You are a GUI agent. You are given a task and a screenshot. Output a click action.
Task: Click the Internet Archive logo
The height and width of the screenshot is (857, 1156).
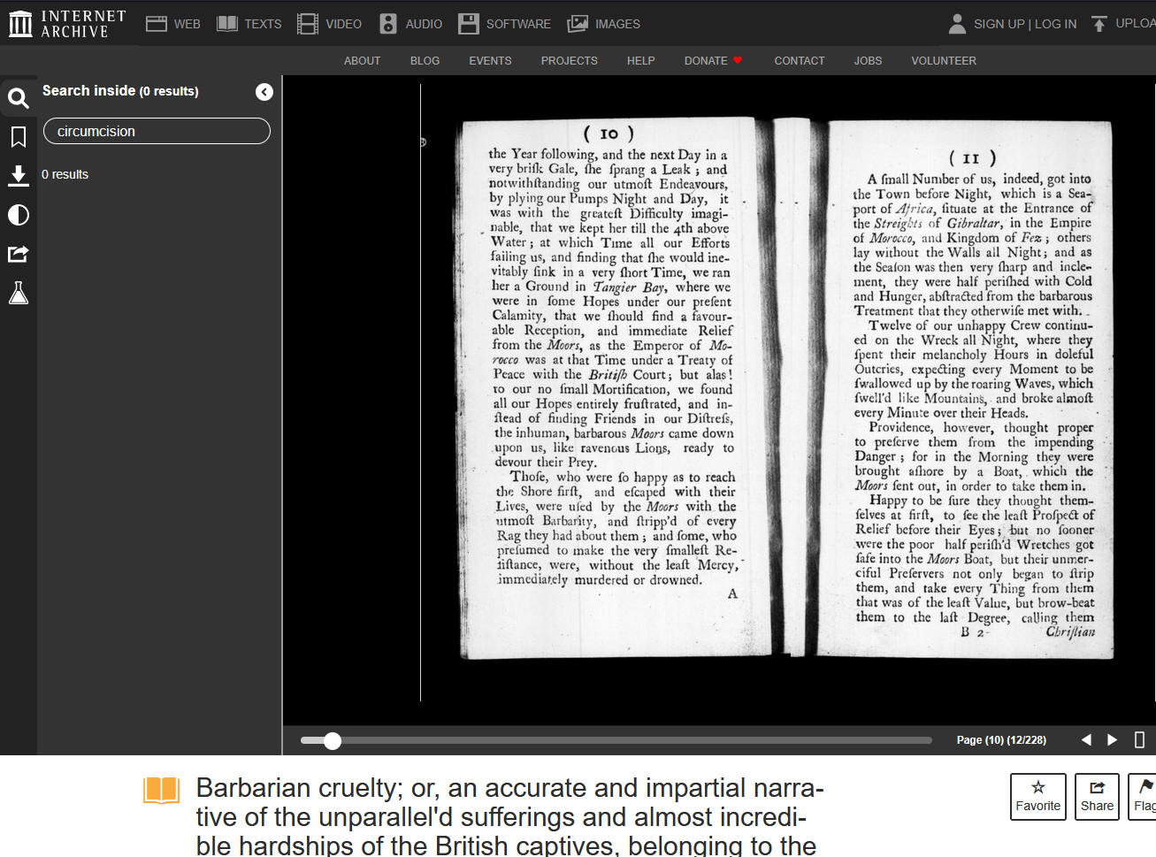coord(68,24)
